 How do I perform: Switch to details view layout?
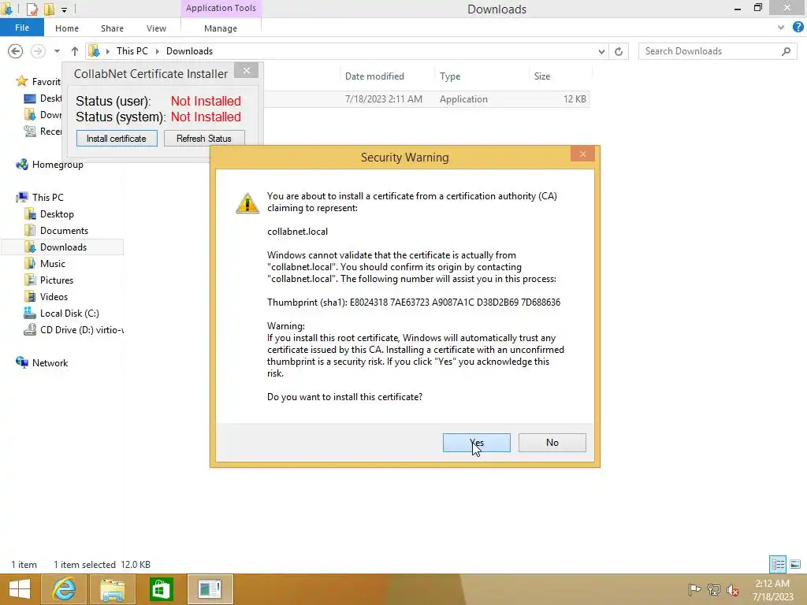778,564
